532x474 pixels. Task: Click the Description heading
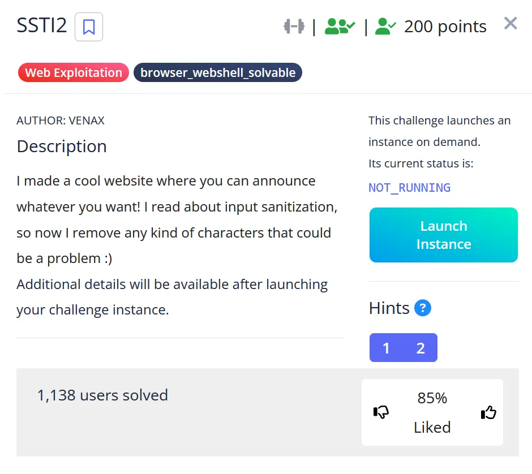click(x=62, y=146)
